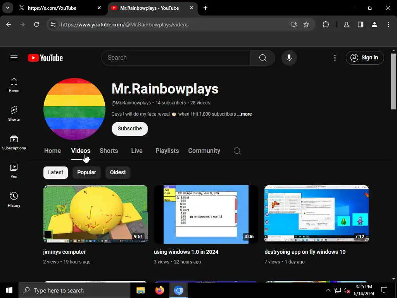Click the browser address bar URL
Screen dimensions: 397x298
[124, 24]
